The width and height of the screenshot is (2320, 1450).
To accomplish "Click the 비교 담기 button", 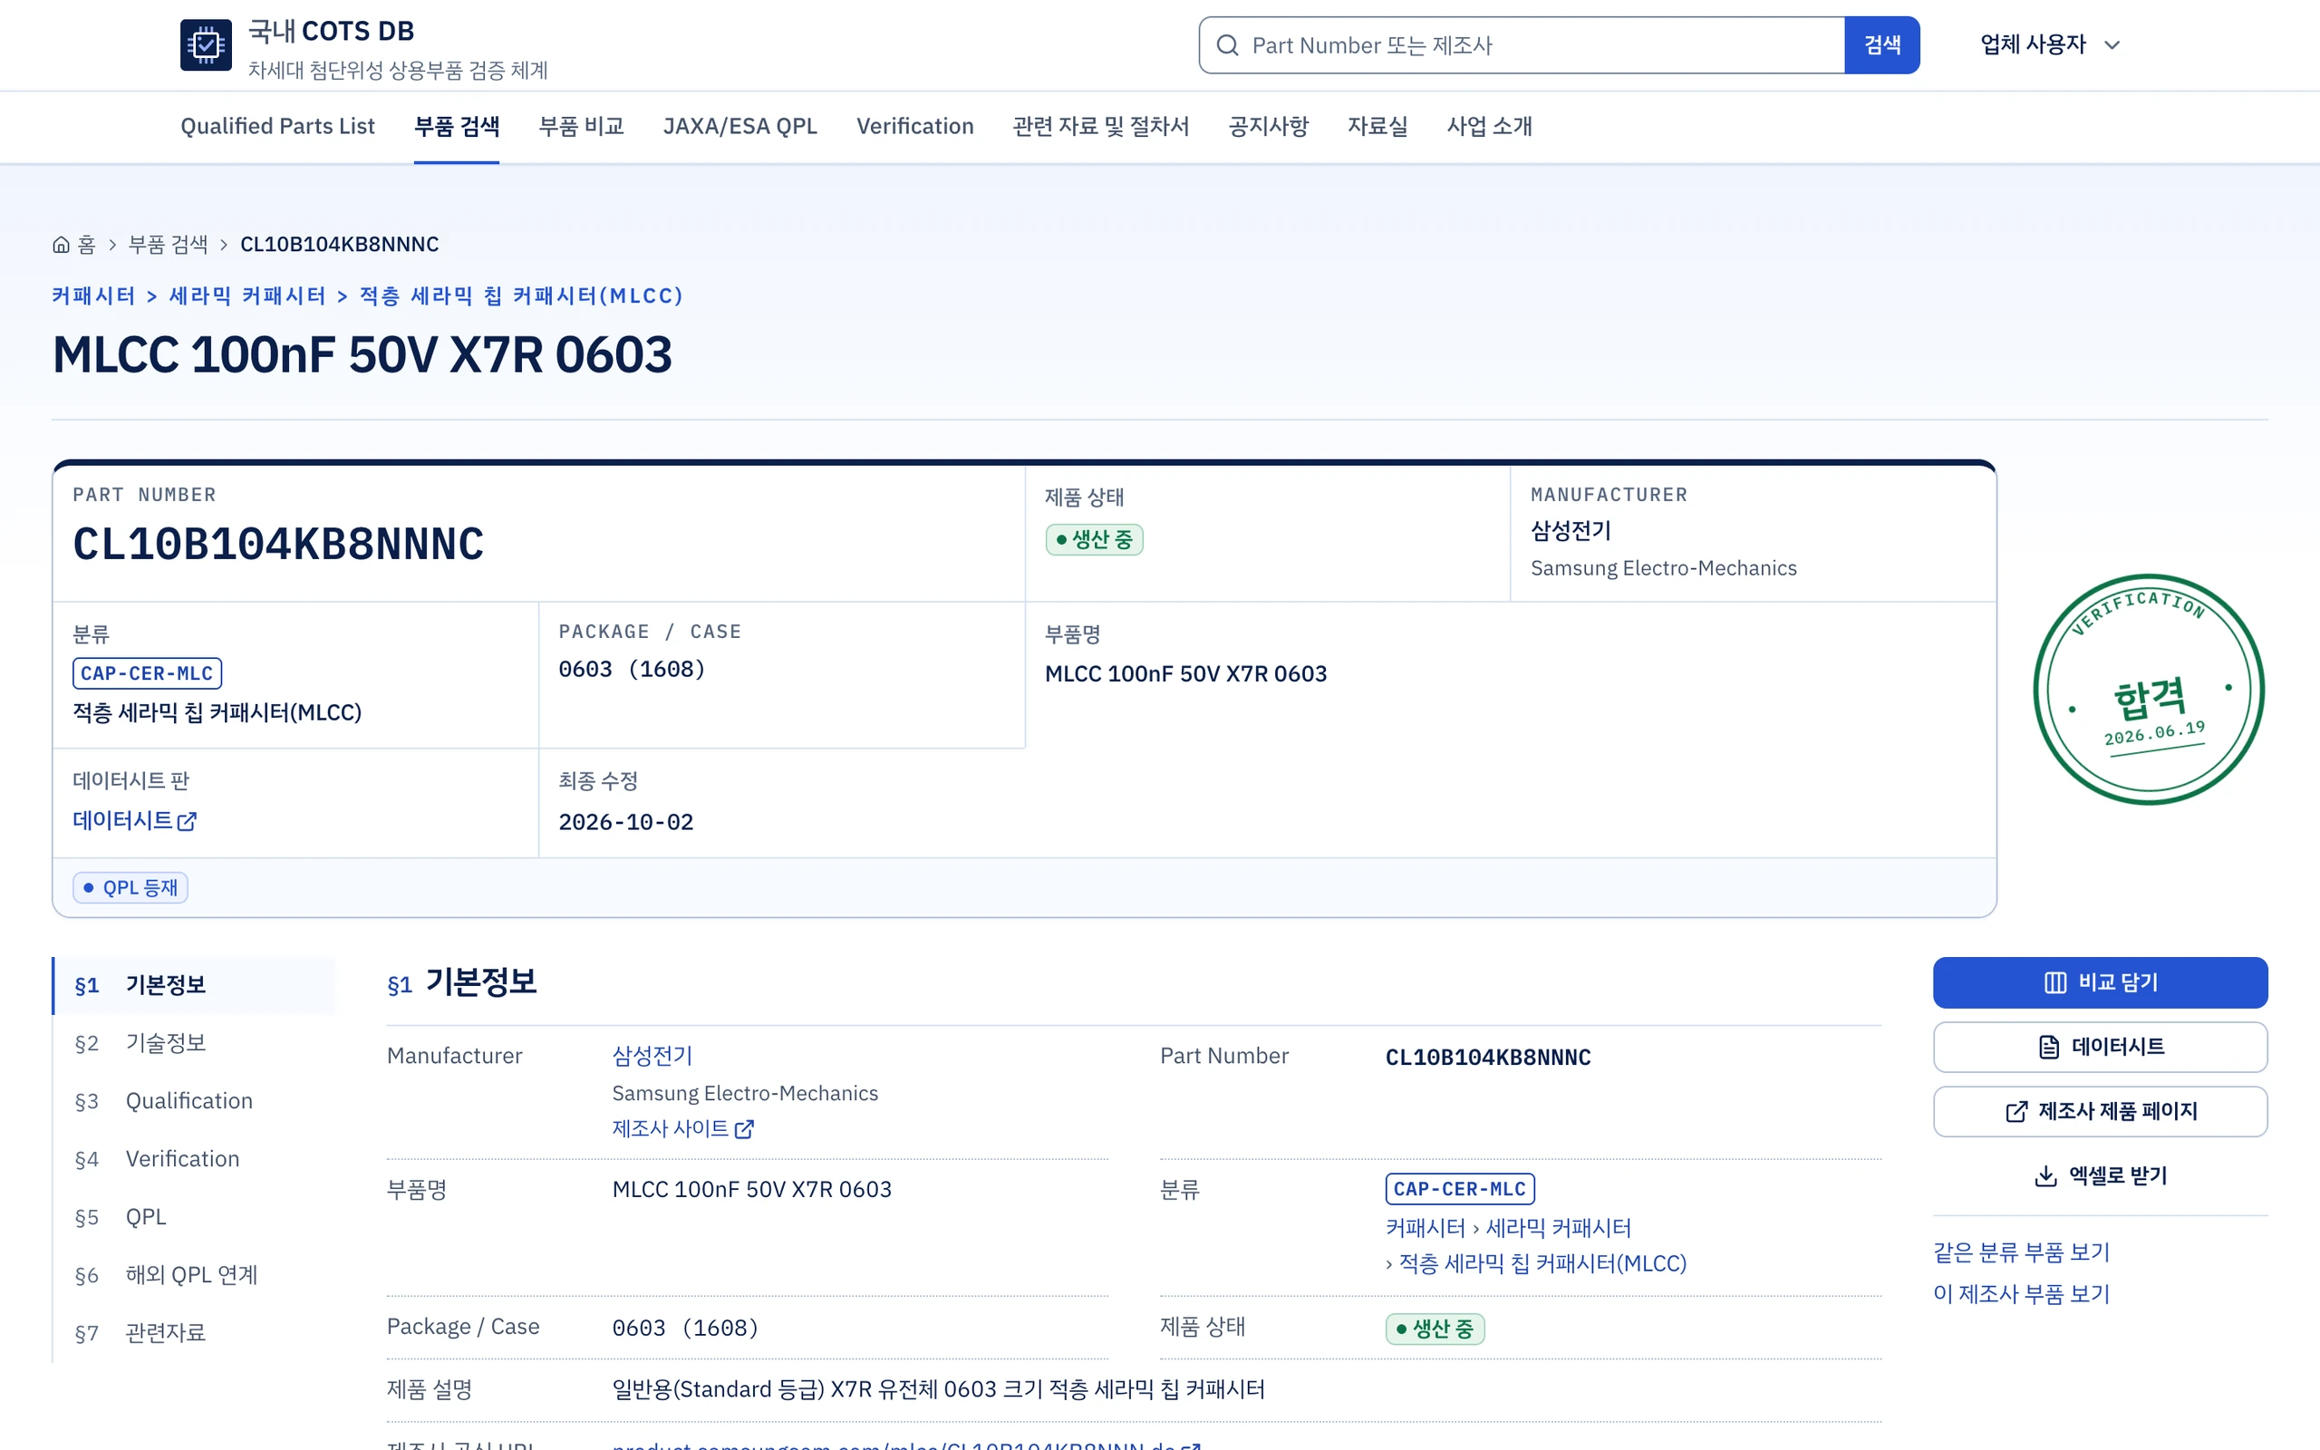I will pos(2100,983).
